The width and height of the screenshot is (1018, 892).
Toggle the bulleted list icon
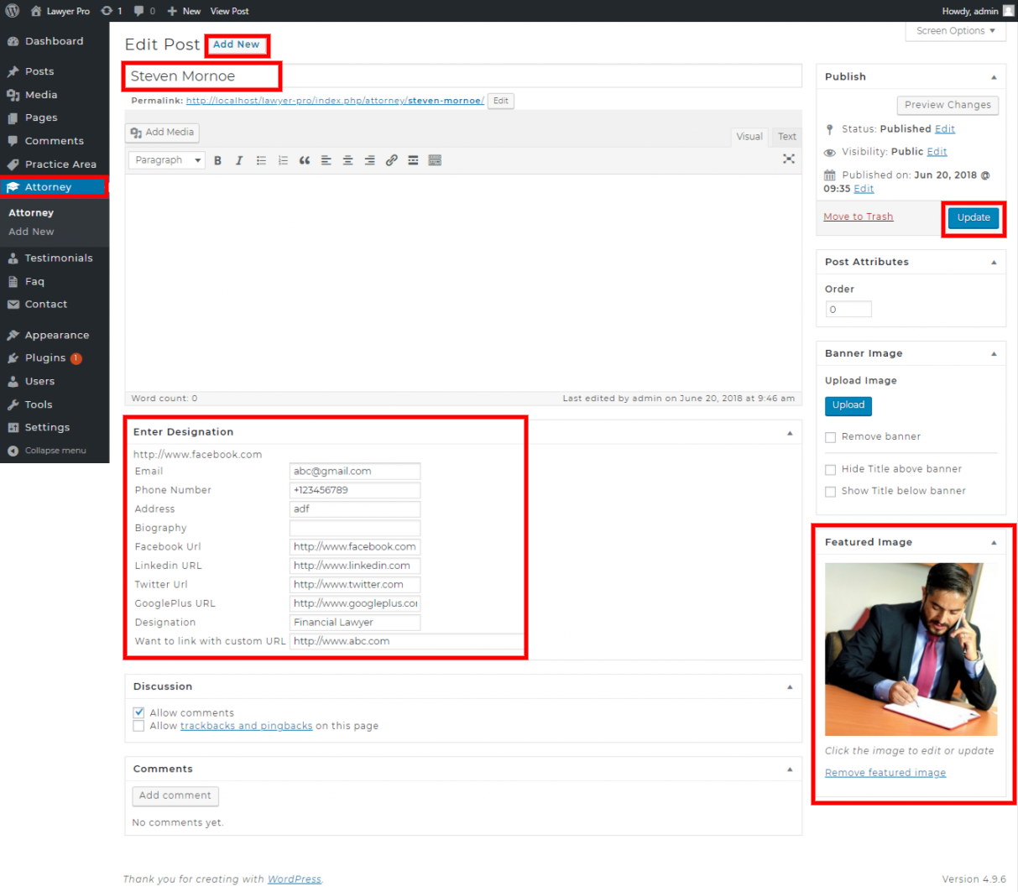pyautogui.click(x=261, y=160)
